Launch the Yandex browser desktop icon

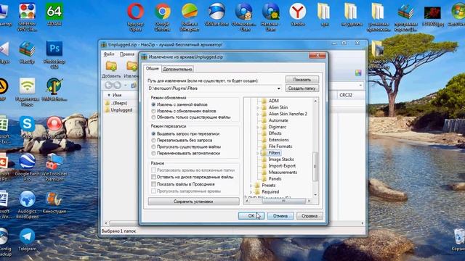297,12
